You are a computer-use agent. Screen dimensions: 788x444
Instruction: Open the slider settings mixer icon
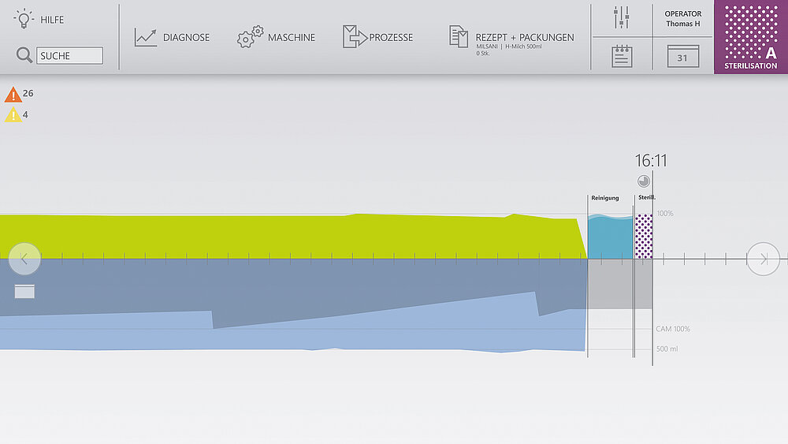[x=622, y=17]
